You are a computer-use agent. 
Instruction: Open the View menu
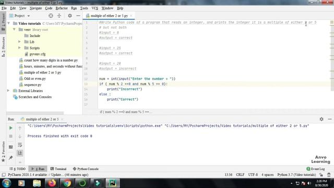[x=22, y=8]
